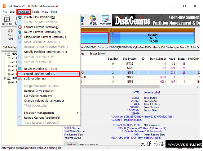Choose Modify Partition Parameters(F11)
This screenshot has height=151, width=203.
tap(49, 52)
